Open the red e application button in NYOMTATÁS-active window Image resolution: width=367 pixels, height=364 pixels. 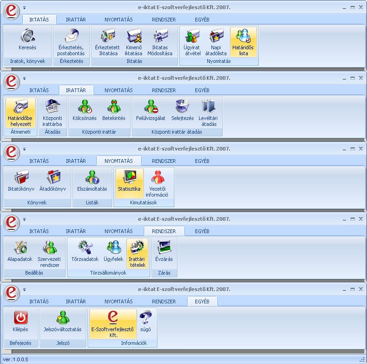[x=11, y=152]
